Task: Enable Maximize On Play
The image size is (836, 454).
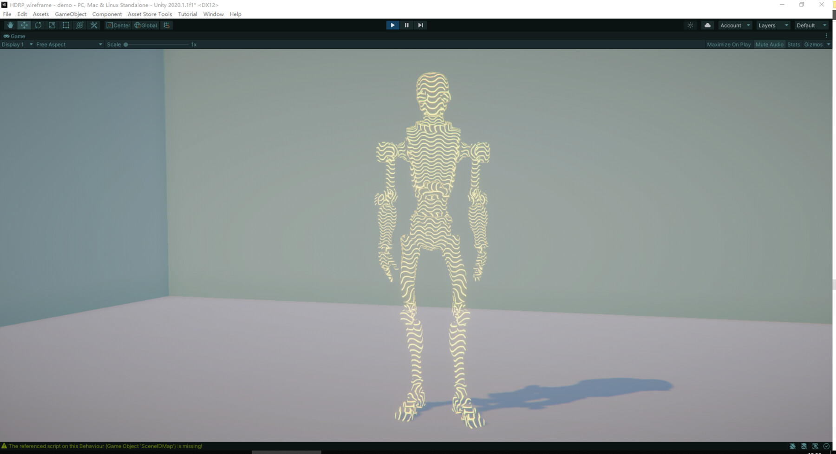Action: 728,44
